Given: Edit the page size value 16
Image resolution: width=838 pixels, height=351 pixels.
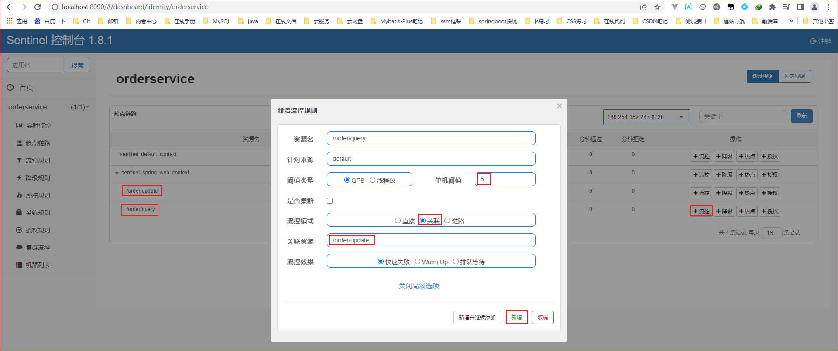Looking at the screenshot, I should [x=771, y=233].
